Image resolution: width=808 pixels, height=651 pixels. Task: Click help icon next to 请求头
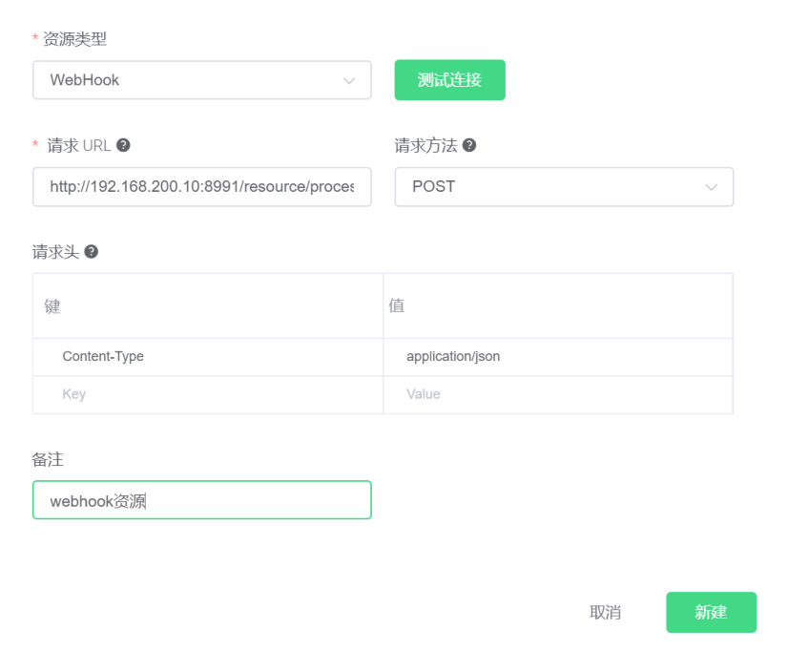92,252
